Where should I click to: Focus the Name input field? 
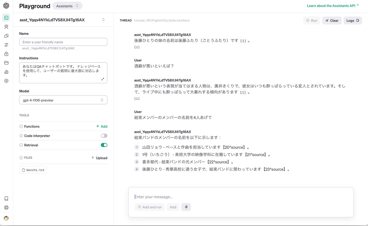click(x=63, y=42)
